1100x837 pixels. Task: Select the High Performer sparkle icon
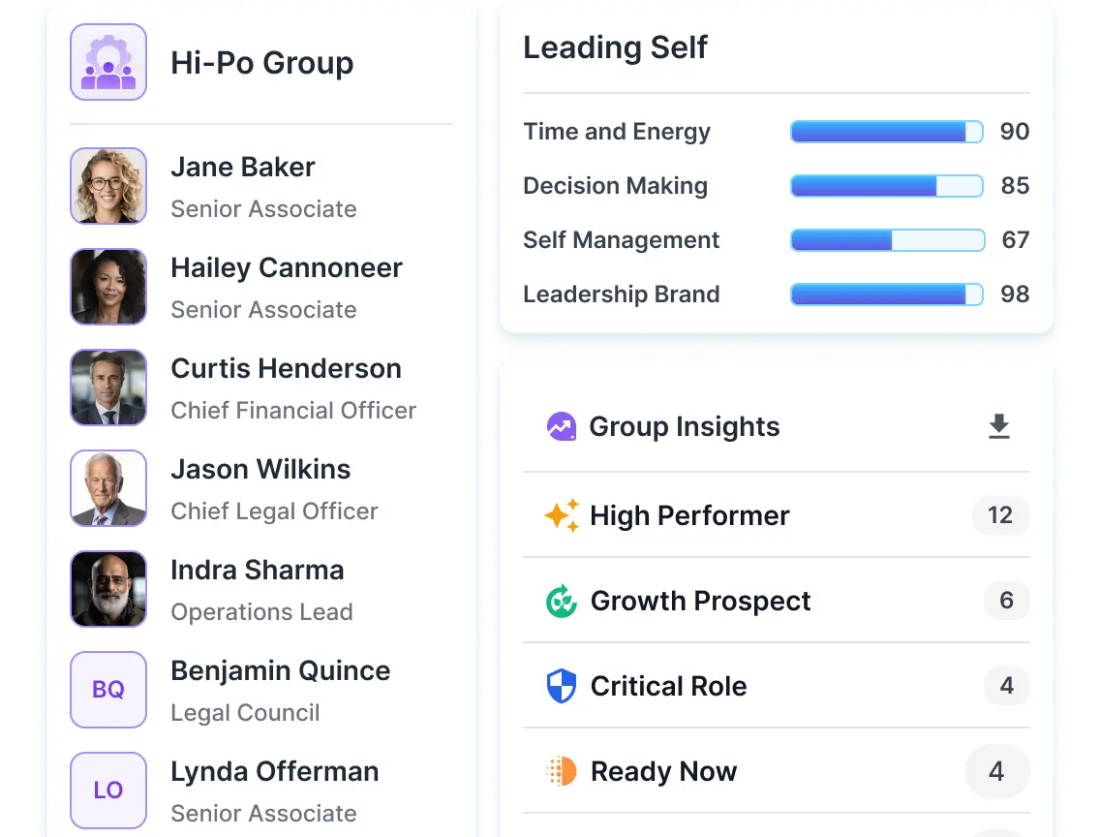coord(563,515)
